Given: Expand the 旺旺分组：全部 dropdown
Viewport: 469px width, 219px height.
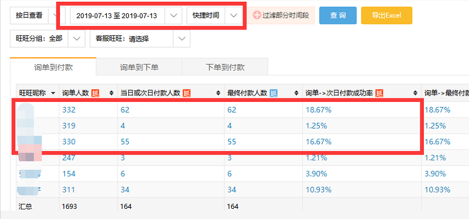Looking at the screenshot, I should [77, 38].
